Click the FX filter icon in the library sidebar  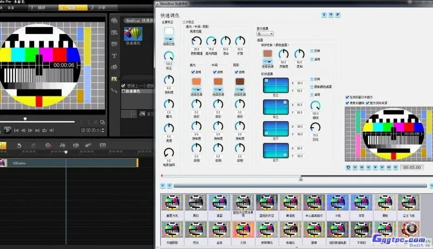click(114, 78)
